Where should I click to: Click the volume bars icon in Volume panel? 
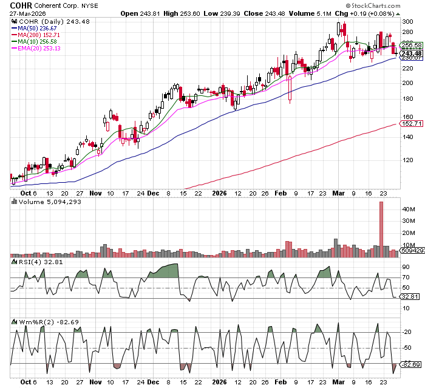[x=14, y=202]
